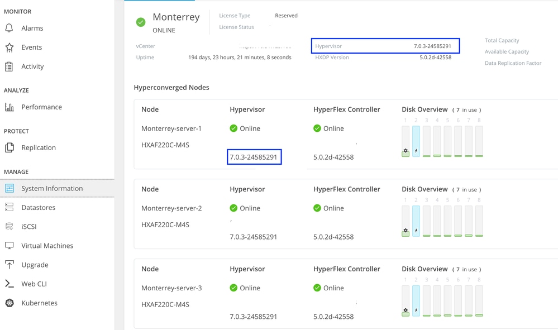558x330 pixels.
Task: Select System Information in the sidebar
Action: coord(57,189)
